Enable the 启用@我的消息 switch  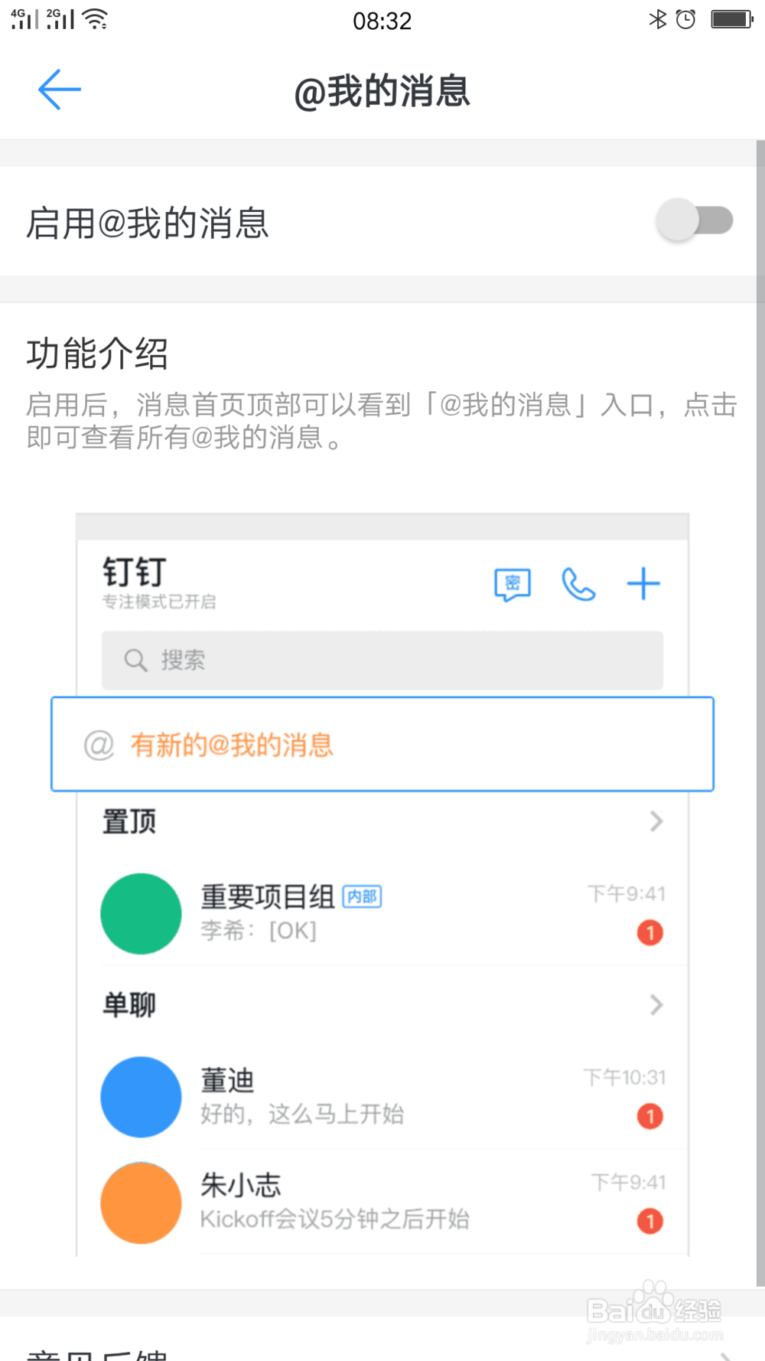pos(695,221)
